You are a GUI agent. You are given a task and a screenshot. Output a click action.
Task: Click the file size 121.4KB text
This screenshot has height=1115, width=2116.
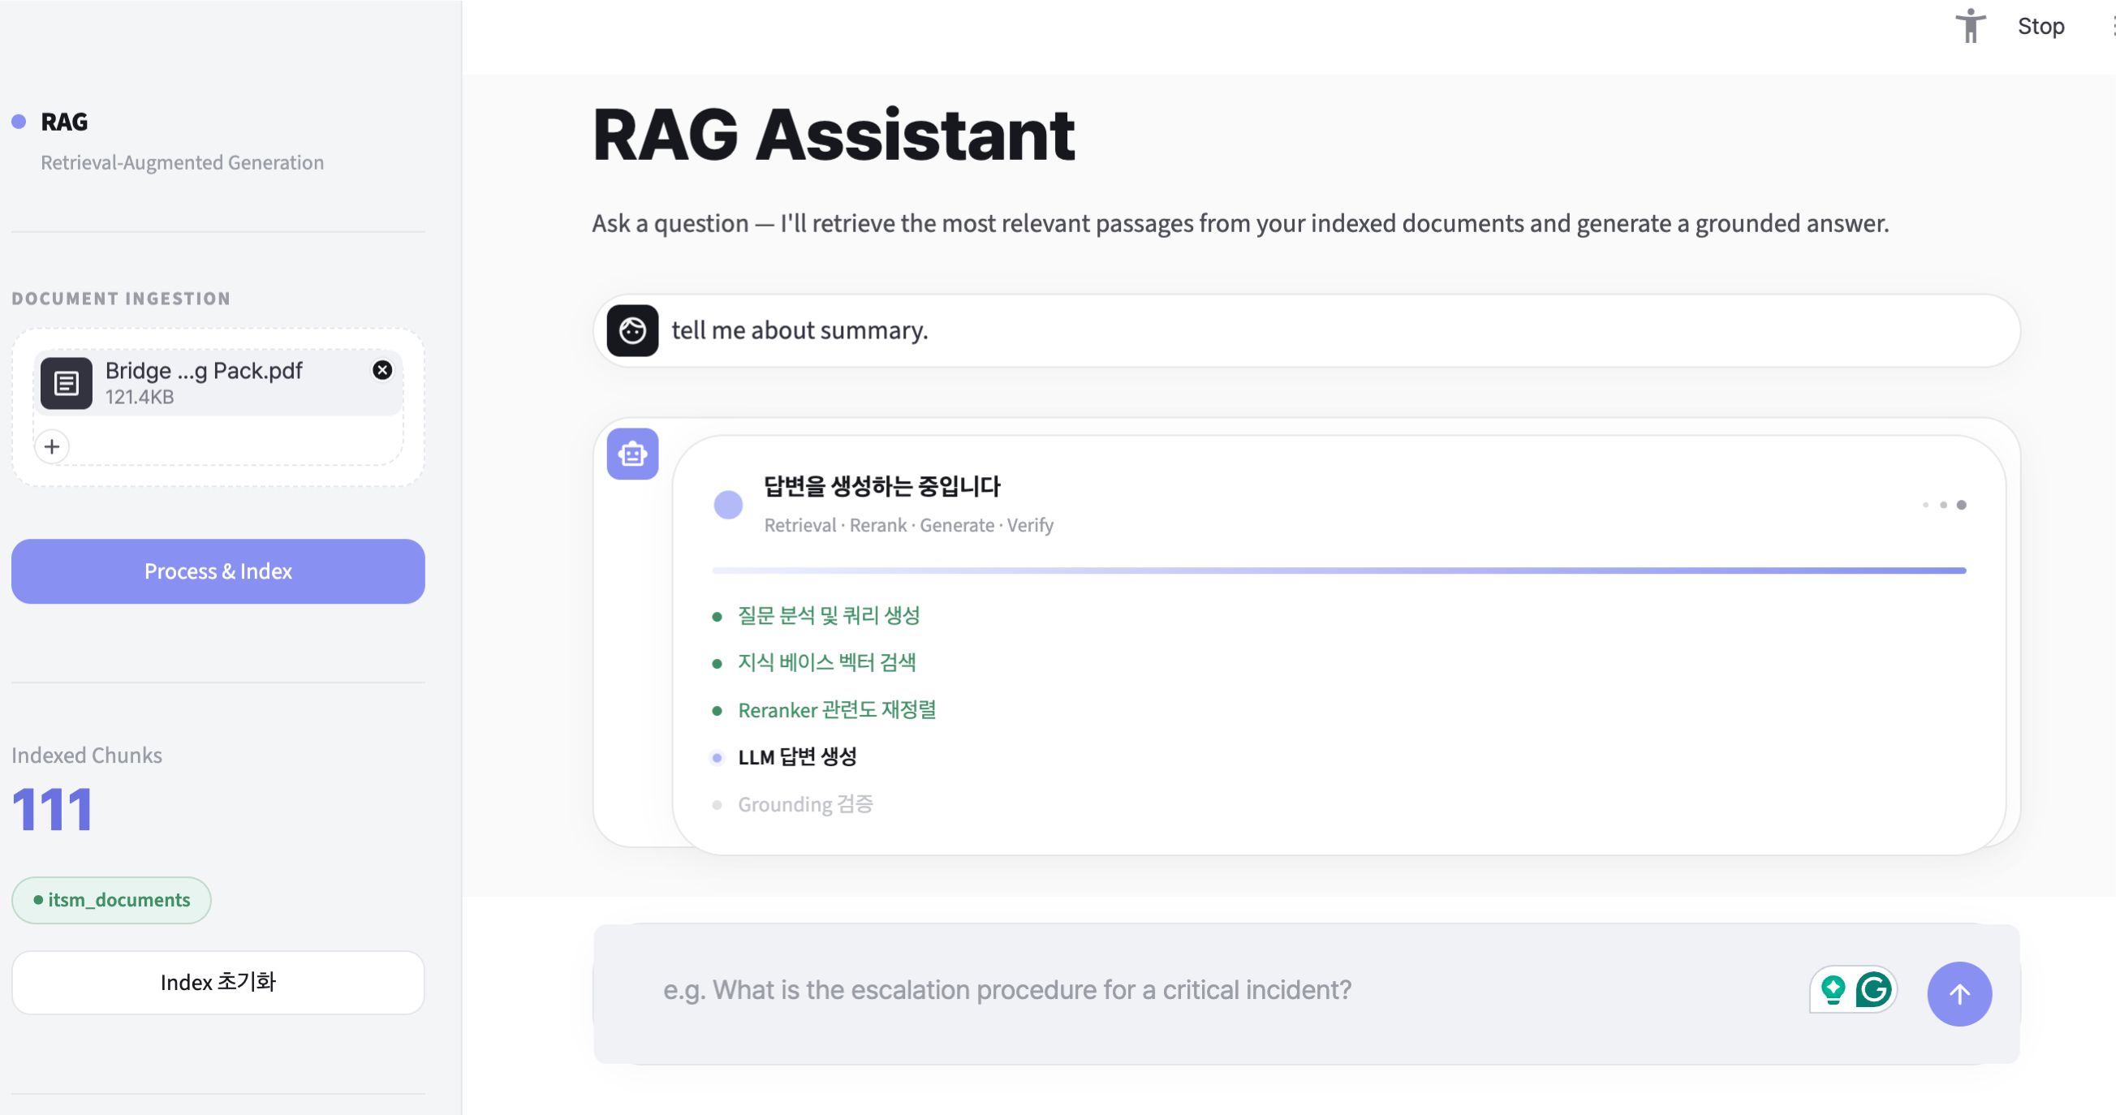(140, 398)
